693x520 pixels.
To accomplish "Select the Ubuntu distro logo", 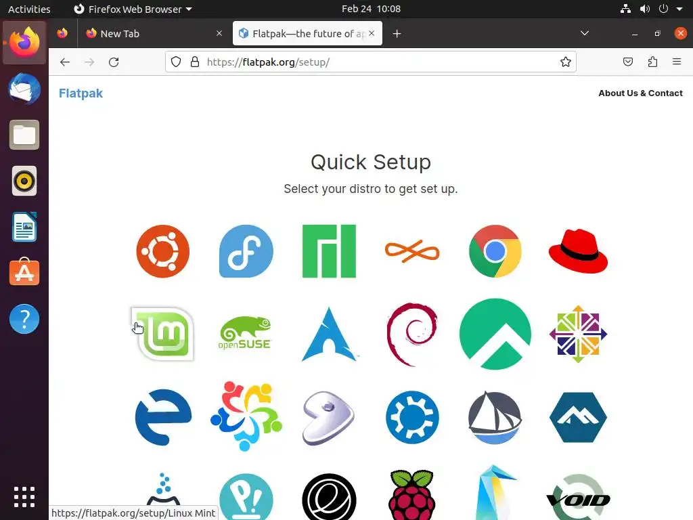I will tap(162, 251).
